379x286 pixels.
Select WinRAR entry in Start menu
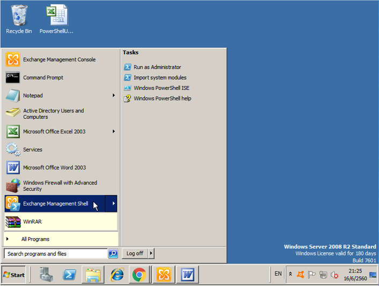61,221
